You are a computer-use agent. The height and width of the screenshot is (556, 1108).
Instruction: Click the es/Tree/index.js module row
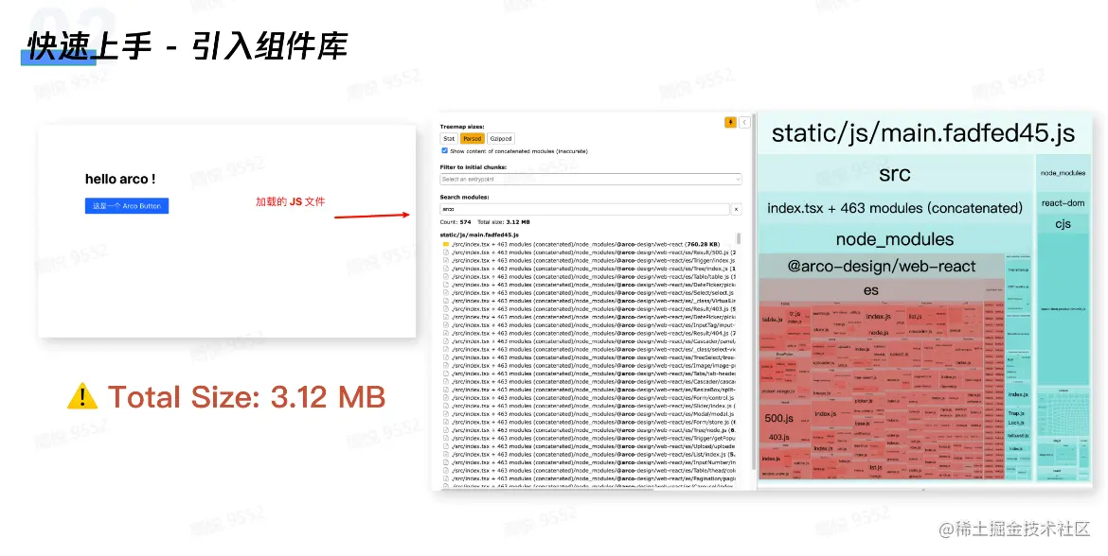point(588,269)
